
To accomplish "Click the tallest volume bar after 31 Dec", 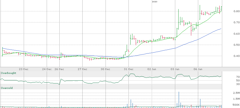I will coord(131,104).
